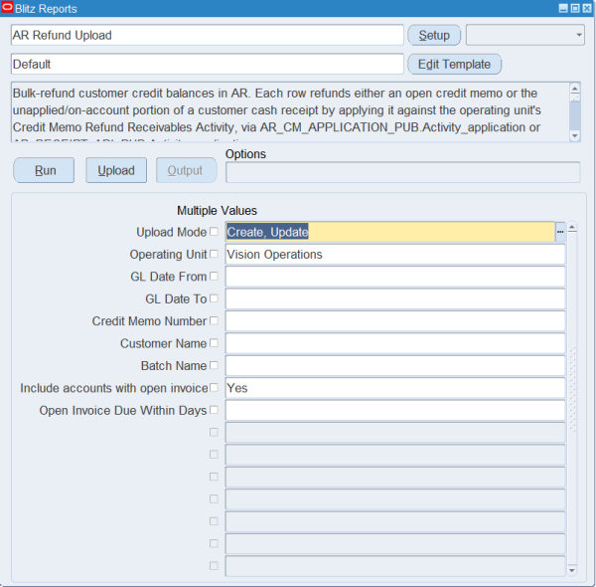Tick the Operating Unit multiple values checkbox

coord(214,254)
